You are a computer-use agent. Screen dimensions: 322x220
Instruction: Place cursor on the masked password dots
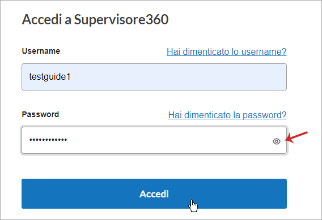(x=48, y=140)
